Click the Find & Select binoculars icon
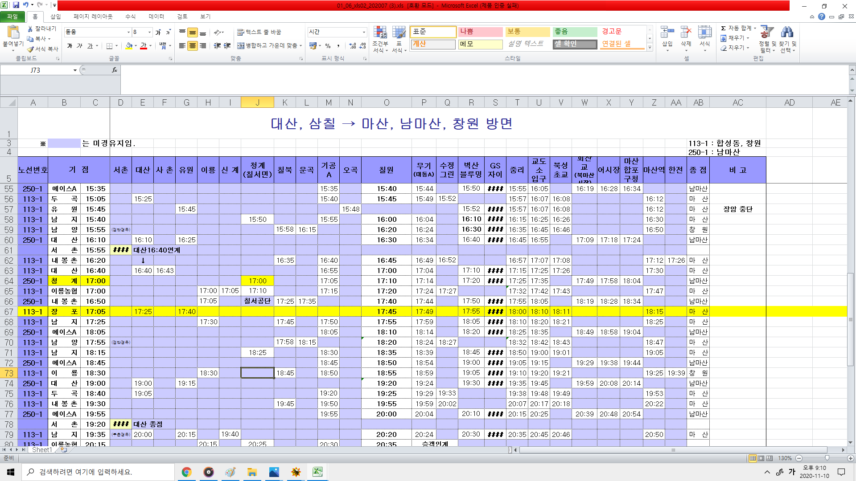 [x=787, y=32]
